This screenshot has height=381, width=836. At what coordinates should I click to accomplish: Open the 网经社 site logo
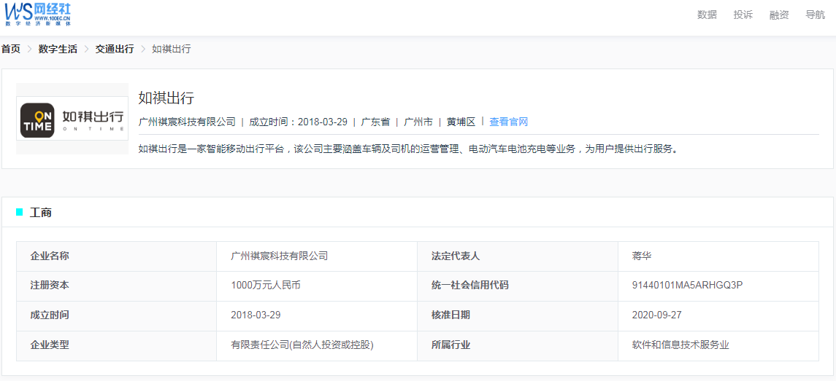(37, 15)
